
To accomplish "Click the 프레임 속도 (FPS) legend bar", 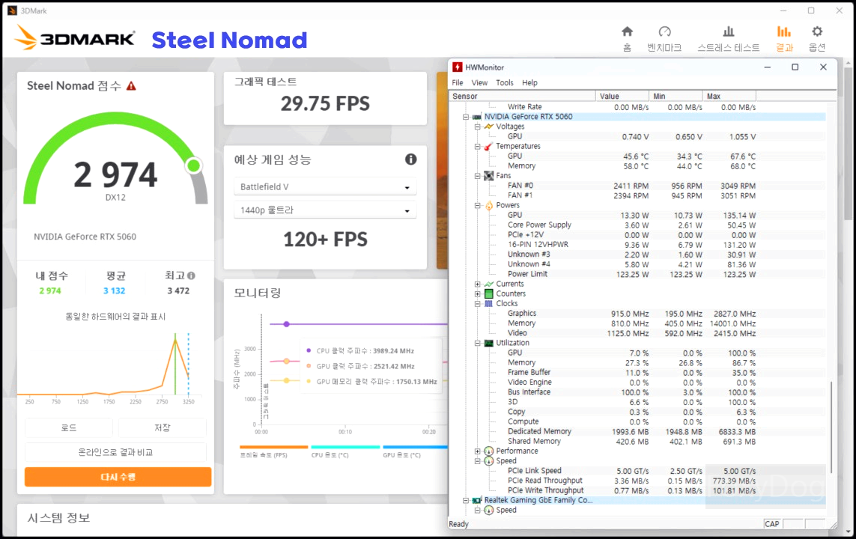I will 273,447.
